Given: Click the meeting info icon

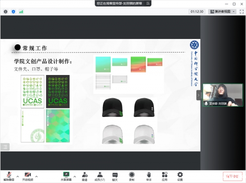Looking at the screenshot, I should pos(6,12).
